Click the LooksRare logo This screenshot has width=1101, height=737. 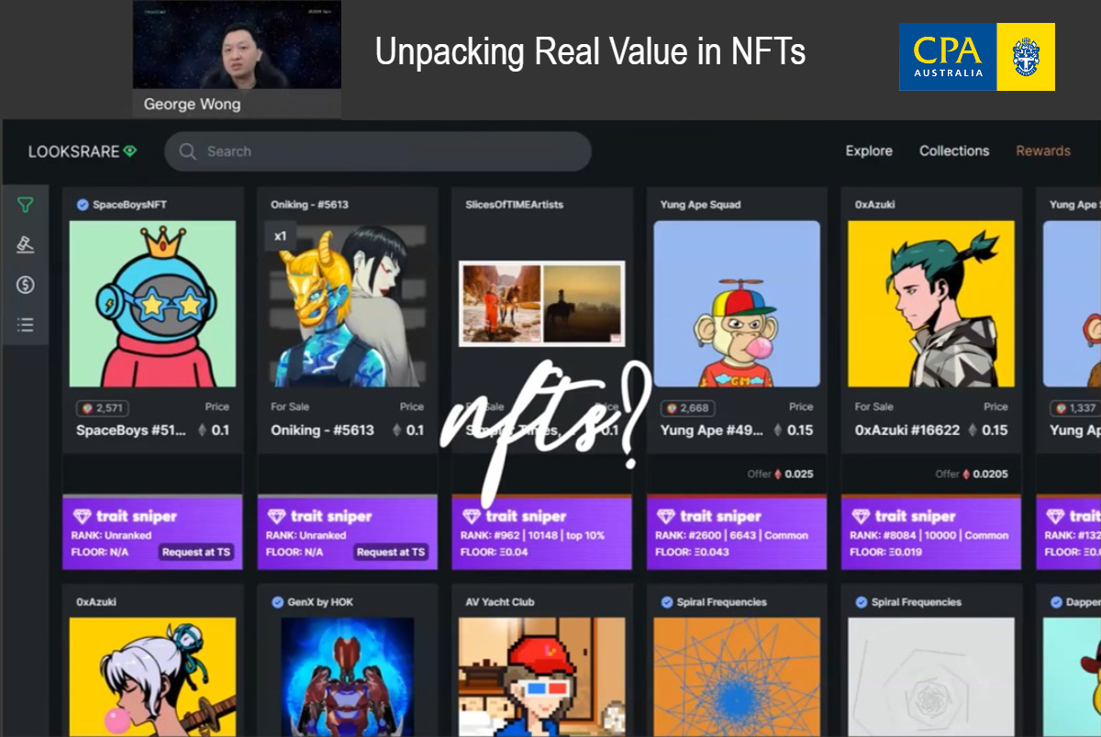click(x=83, y=151)
